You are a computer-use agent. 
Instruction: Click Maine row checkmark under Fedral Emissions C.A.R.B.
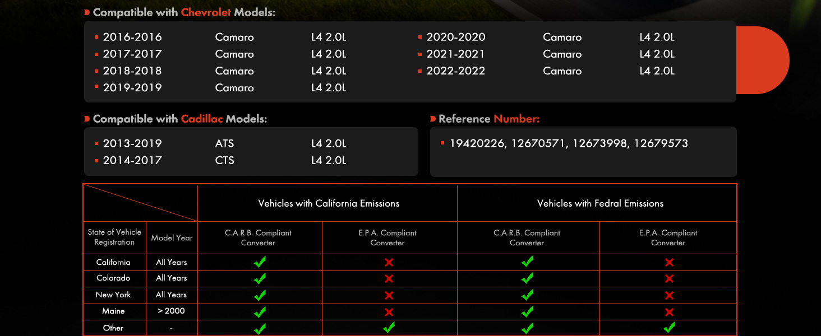click(x=527, y=311)
